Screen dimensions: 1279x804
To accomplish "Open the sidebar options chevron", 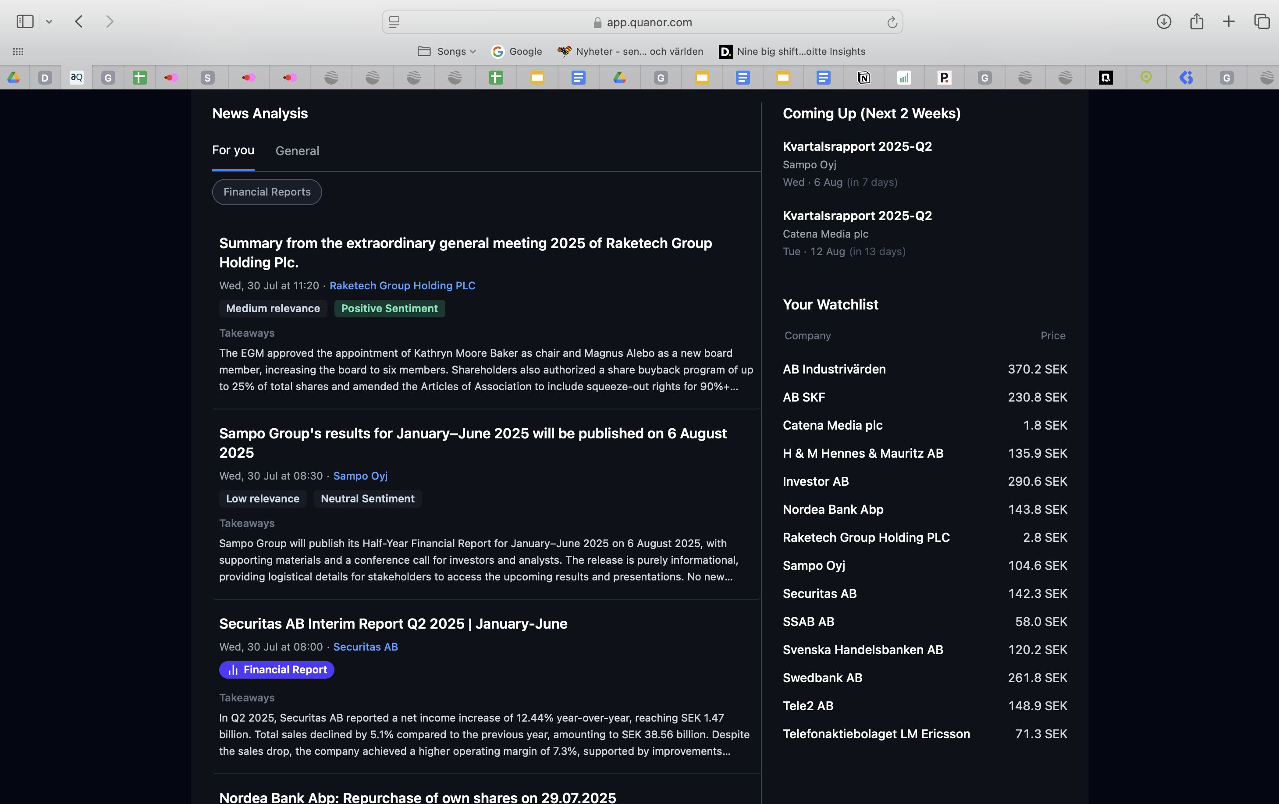I will point(49,22).
